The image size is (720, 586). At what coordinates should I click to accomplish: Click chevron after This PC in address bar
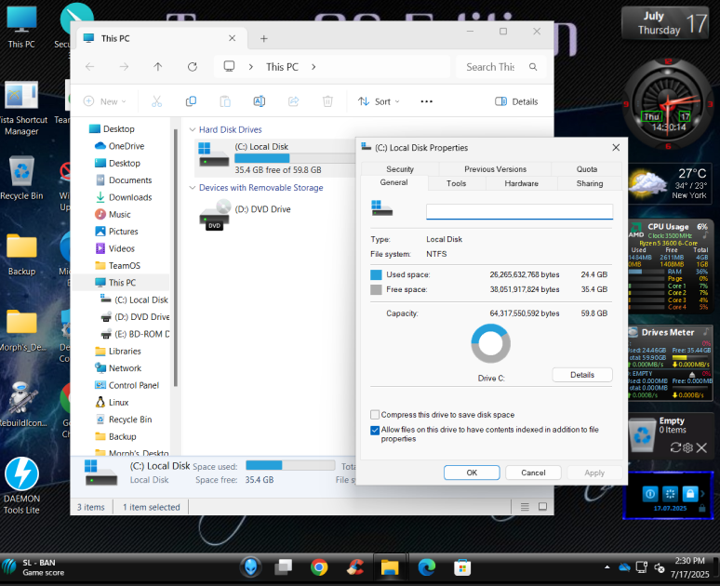313,67
